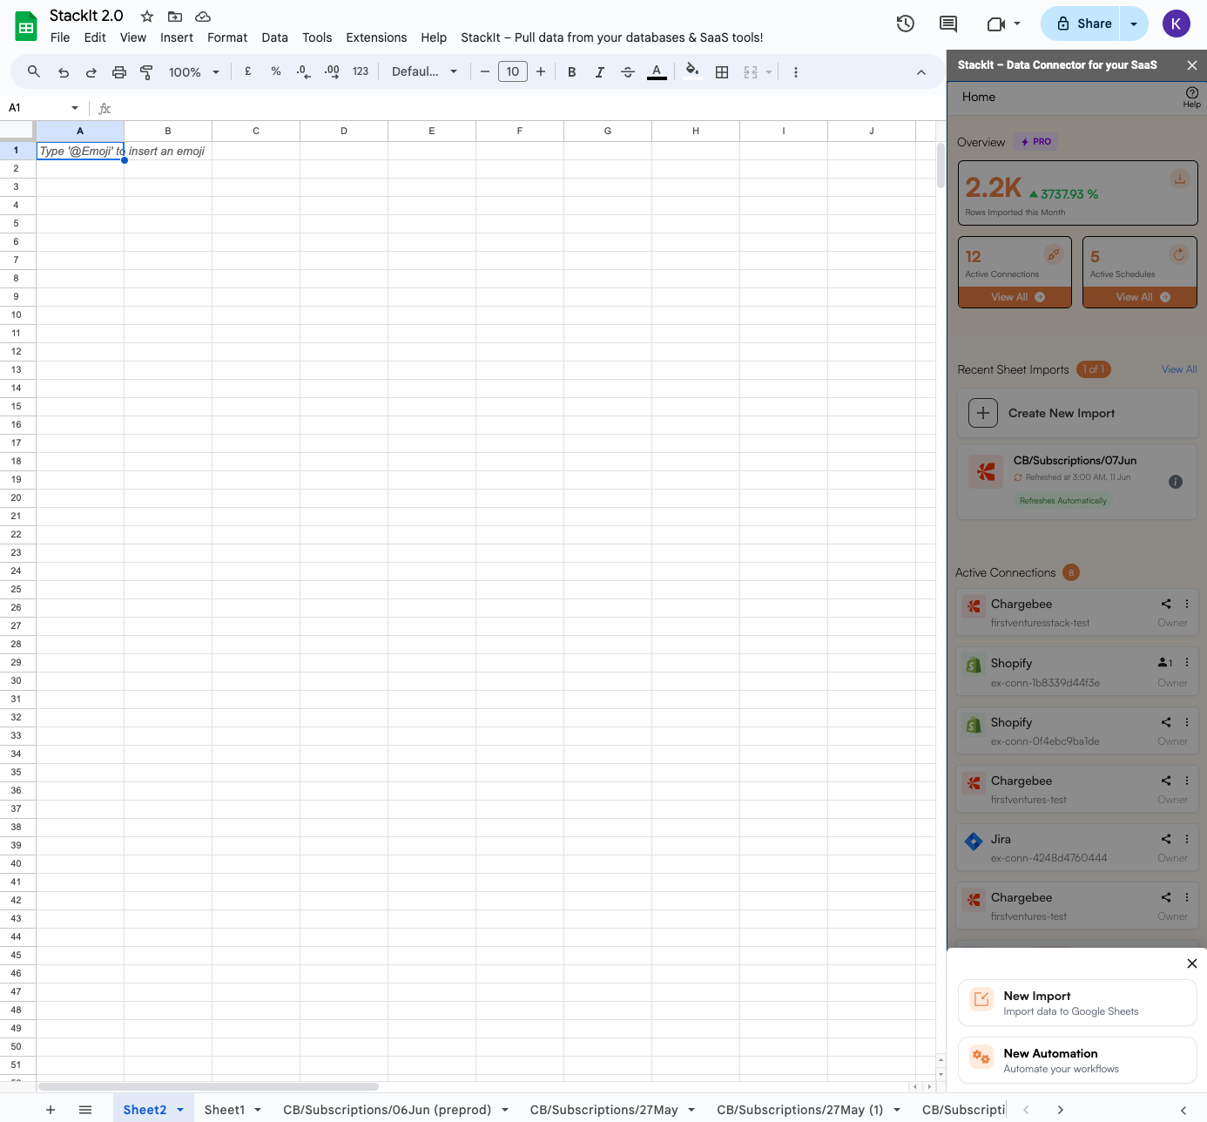Decrease decimal places

(303, 72)
